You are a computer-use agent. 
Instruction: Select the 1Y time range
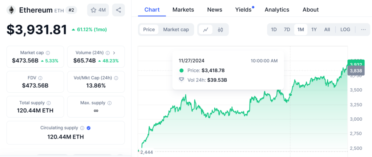314,29
